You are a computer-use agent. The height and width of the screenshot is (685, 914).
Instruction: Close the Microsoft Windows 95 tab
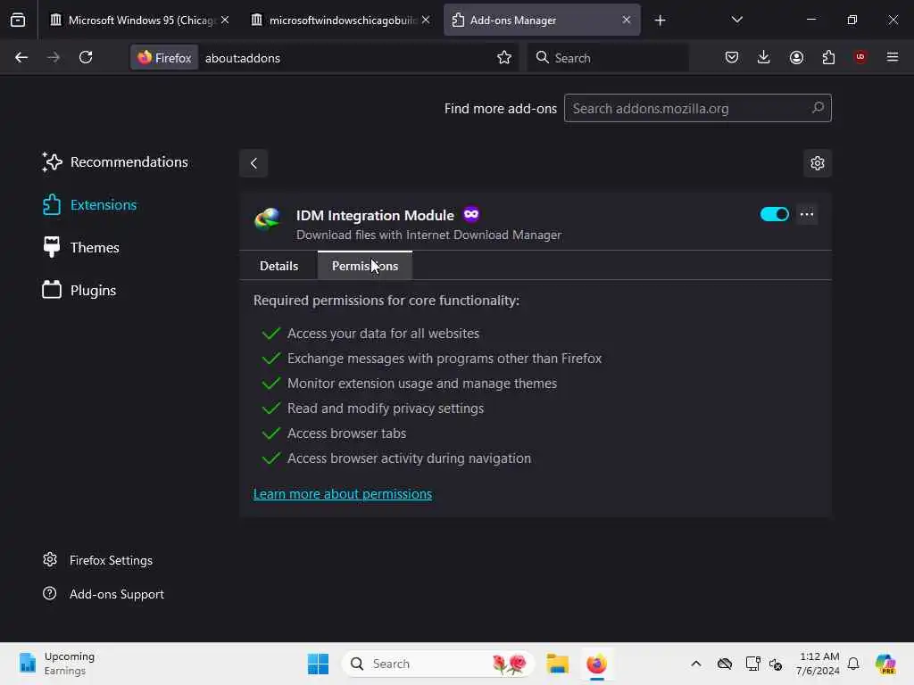(x=225, y=20)
